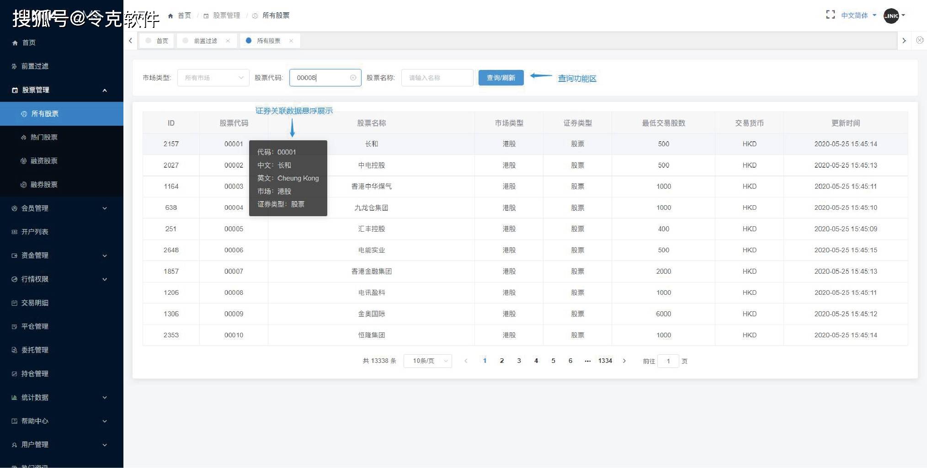Click the pagination ellipsis for more pages

click(588, 361)
